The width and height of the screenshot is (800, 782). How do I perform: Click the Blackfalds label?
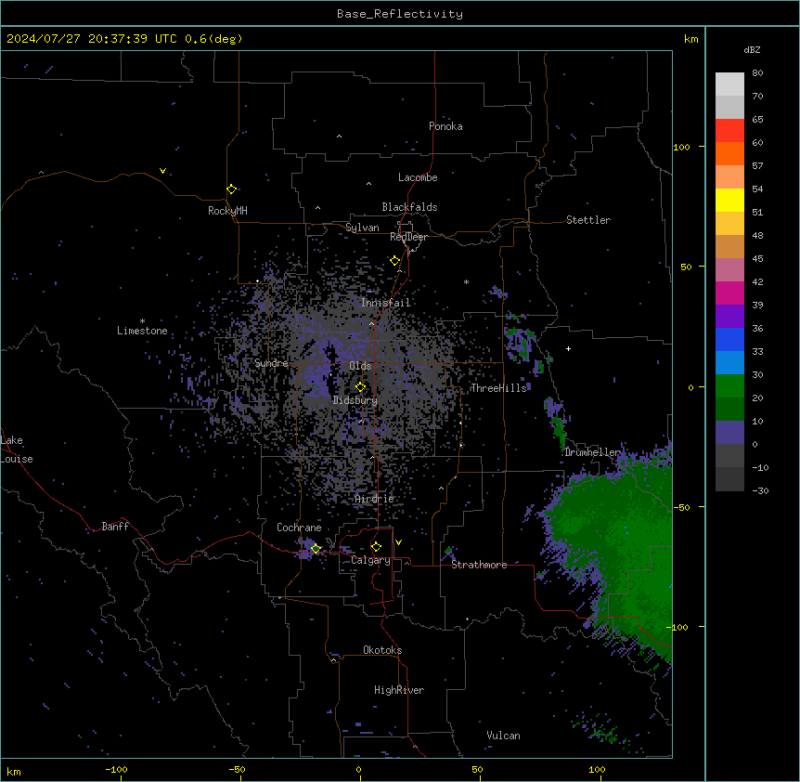coord(409,207)
